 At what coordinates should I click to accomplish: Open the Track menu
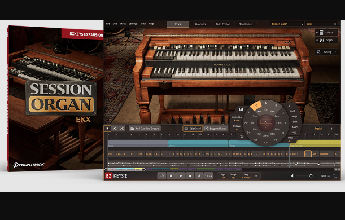click(x=123, y=24)
